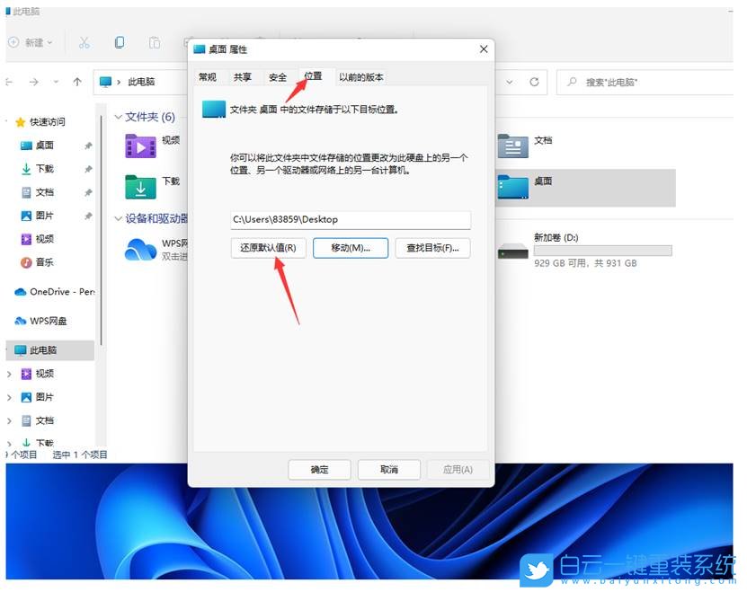Open WPS网盘 from the sidebar
The width and height of the screenshot is (747, 592).
click(47, 321)
